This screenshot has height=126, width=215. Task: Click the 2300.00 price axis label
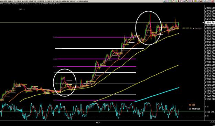coord(210,51)
